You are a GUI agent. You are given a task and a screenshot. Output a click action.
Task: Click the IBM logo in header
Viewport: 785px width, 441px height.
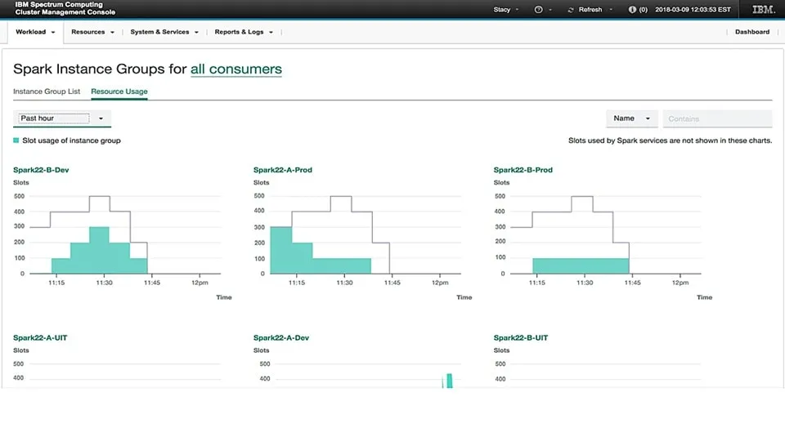[763, 10]
